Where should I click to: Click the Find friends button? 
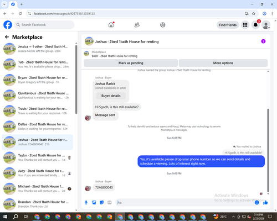click(x=228, y=25)
